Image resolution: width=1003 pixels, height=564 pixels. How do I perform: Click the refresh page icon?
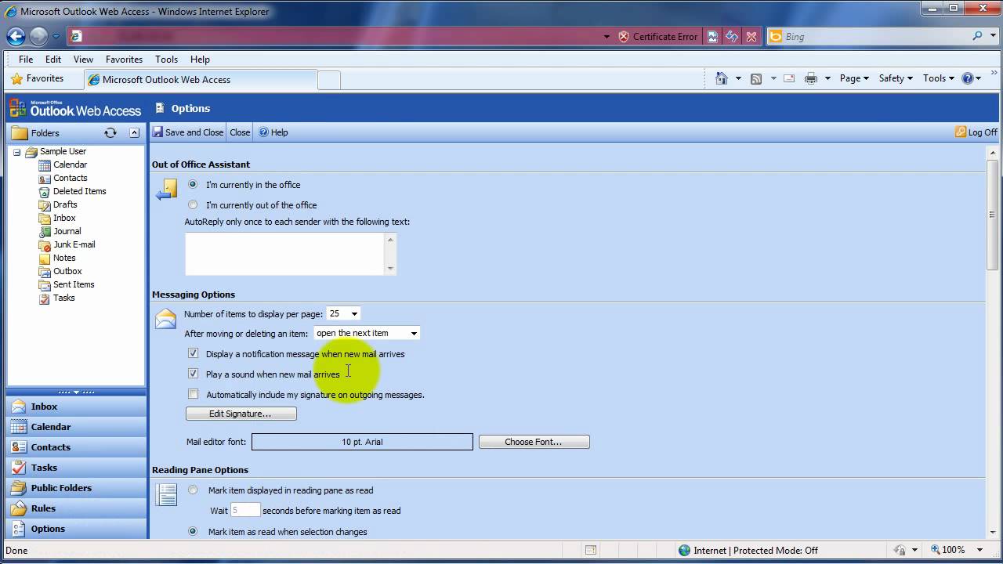pyautogui.click(x=732, y=36)
